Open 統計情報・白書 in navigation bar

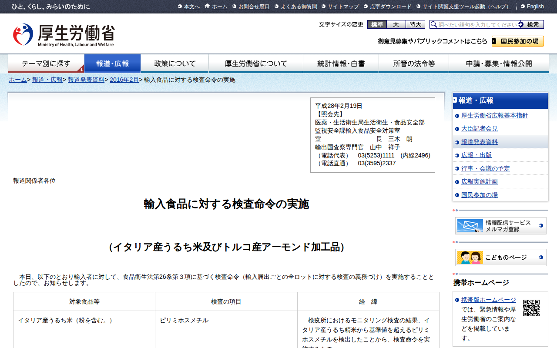tap(341, 64)
